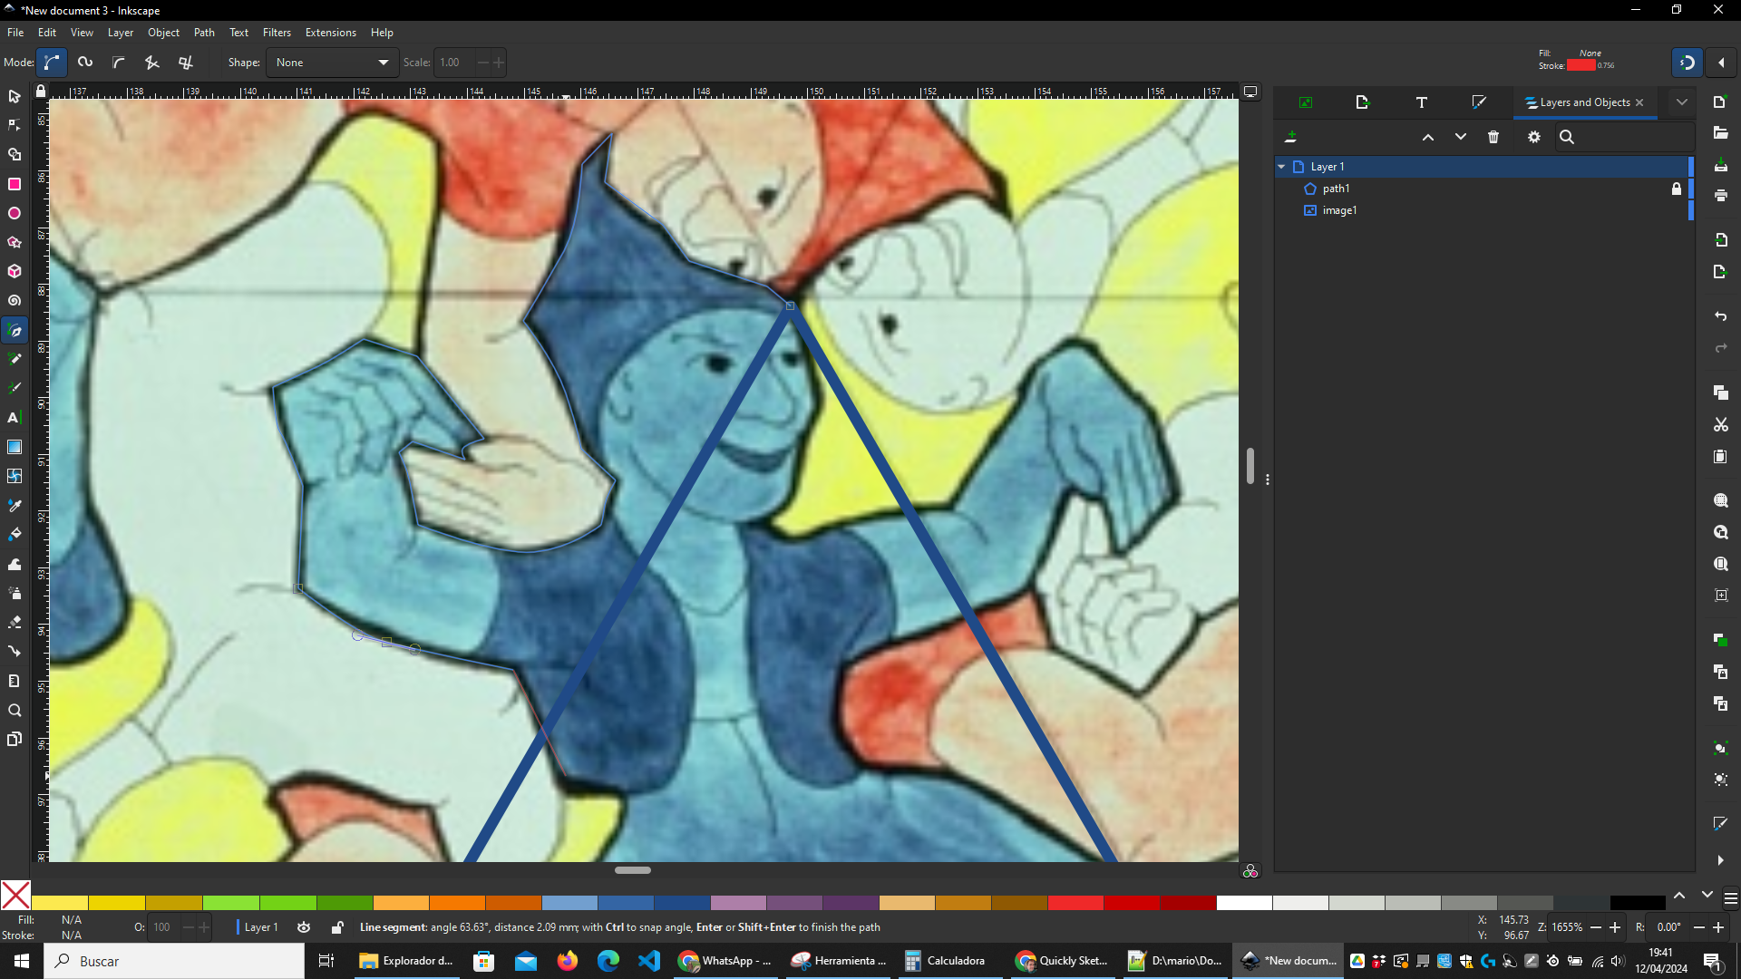The height and width of the screenshot is (979, 1741).
Task: Select the Zoom tool in toolbox
Action: coord(15,711)
